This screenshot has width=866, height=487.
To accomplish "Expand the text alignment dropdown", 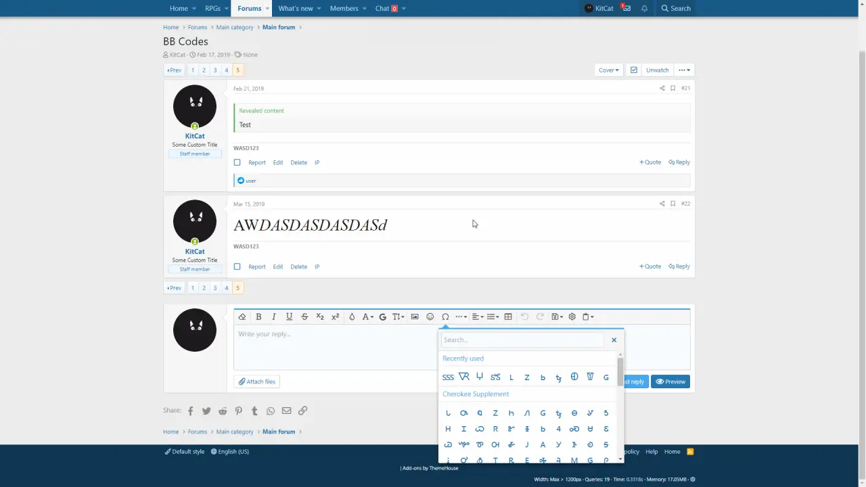I will pyautogui.click(x=478, y=317).
